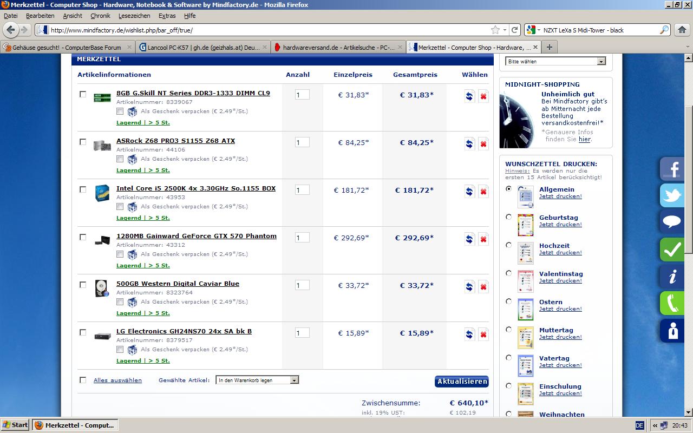The width and height of the screenshot is (693, 433).
Task: Click the green phone side icon
Action: (672, 304)
